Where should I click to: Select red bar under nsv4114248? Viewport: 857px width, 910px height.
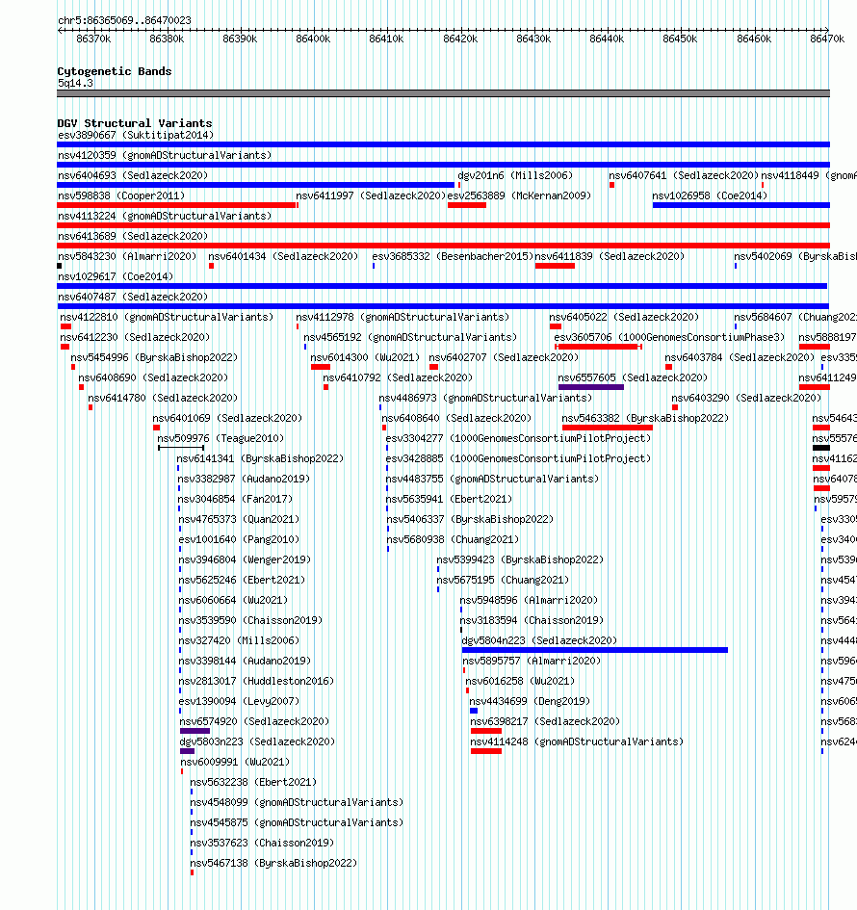[x=486, y=751]
